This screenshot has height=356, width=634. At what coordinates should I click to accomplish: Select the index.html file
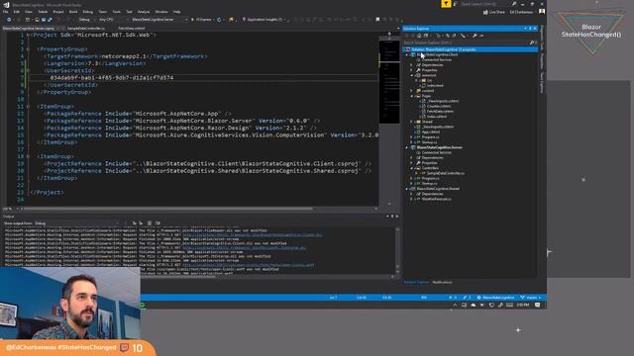(436, 86)
